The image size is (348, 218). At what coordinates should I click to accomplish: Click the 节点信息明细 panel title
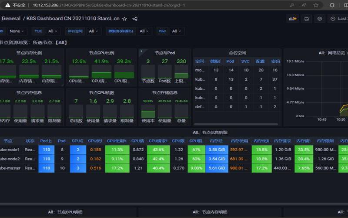pos(210,133)
